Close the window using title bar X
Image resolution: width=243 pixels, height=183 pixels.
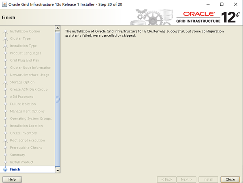pyautogui.click(x=236, y=4)
